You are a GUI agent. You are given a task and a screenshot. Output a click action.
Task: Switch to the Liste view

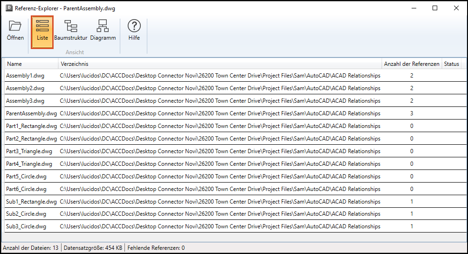42,32
